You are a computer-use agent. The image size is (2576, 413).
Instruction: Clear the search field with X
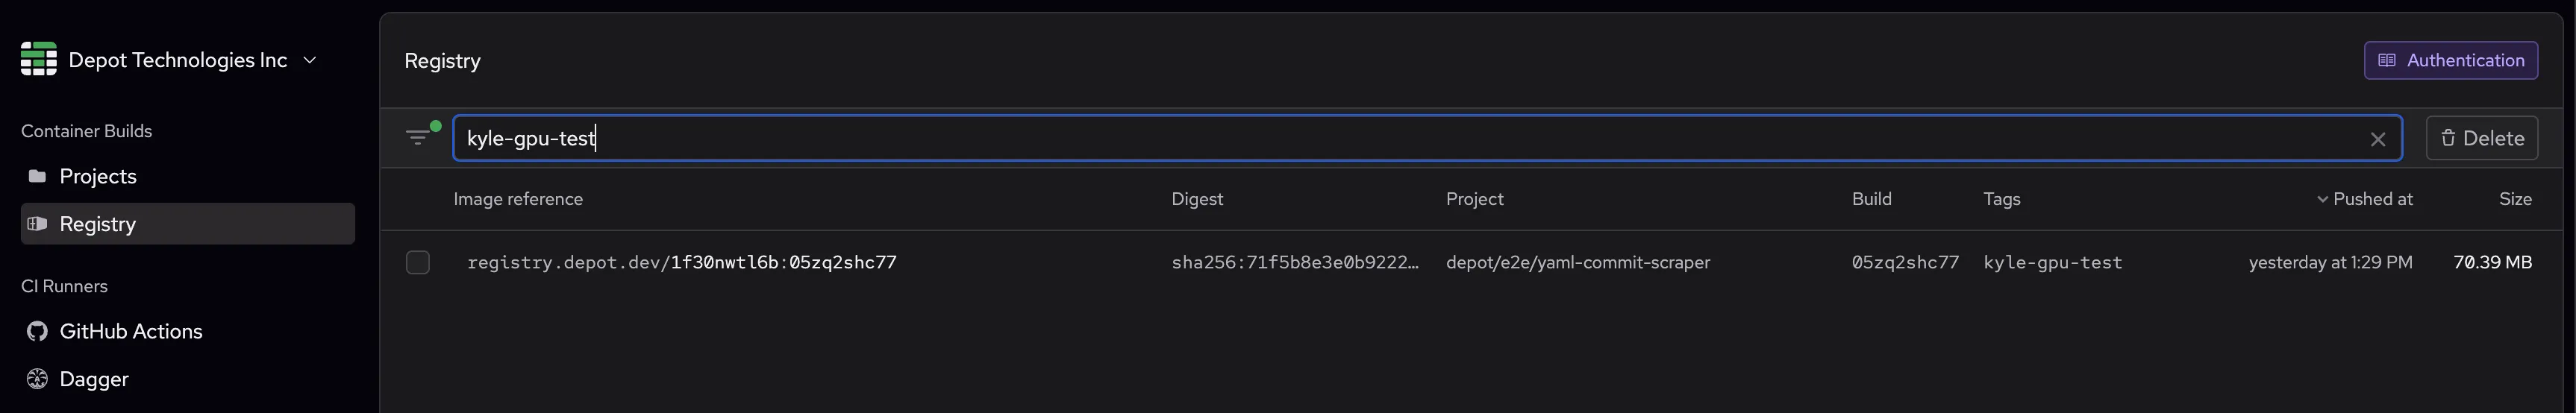(x=2378, y=139)
